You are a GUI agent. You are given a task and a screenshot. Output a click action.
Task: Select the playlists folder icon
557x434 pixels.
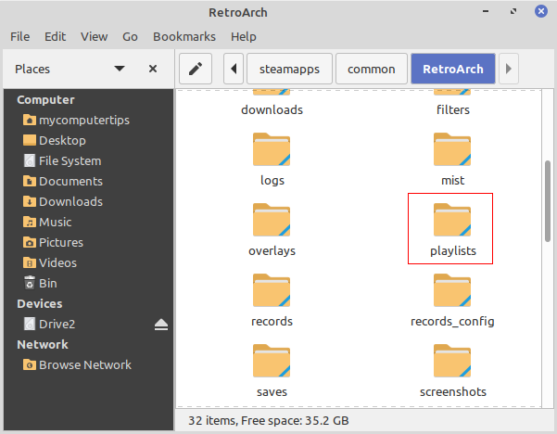(452, 220)
